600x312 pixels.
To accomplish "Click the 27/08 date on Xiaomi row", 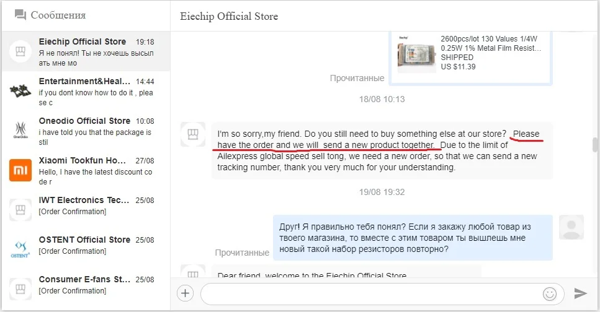I will click(x=145, y=161).
